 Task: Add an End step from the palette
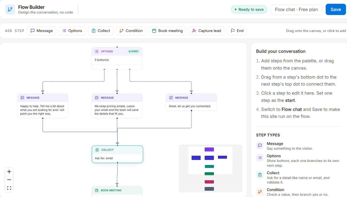click(x=237, y=31)
